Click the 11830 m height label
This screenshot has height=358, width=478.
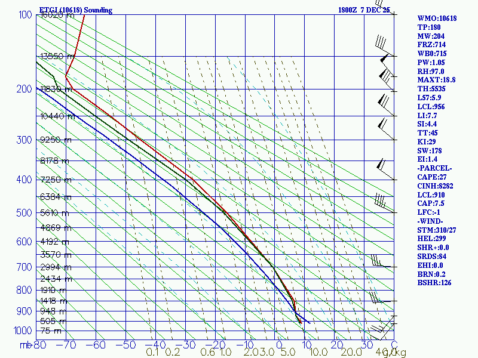[x=56, y=89]
